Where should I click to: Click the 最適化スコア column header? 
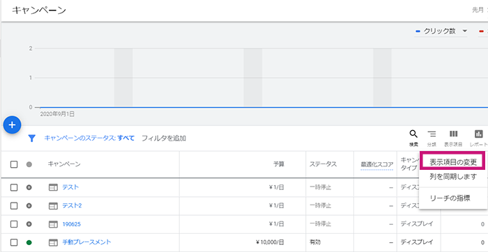tap(377, 165)
